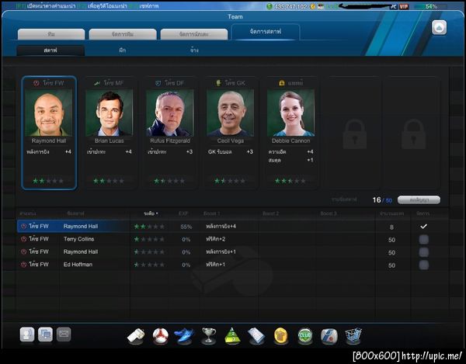Click the home button at top right
Screen dimensions: 466x364
439,28
